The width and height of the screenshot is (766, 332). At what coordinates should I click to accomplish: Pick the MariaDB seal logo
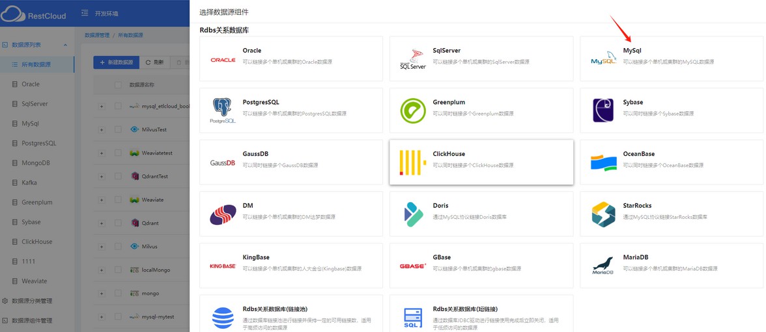pyautogui.click(x=603, y=266)
